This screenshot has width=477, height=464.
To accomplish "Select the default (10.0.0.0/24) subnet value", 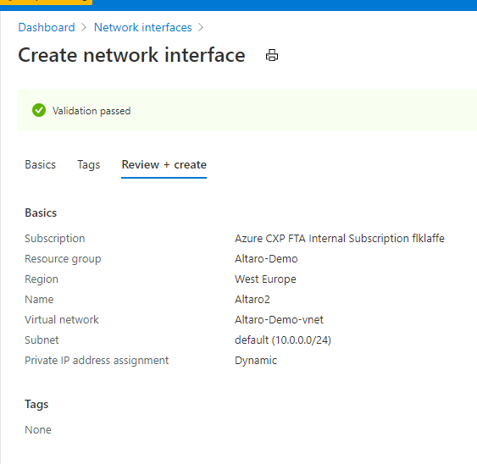I will tap(283, 340).
